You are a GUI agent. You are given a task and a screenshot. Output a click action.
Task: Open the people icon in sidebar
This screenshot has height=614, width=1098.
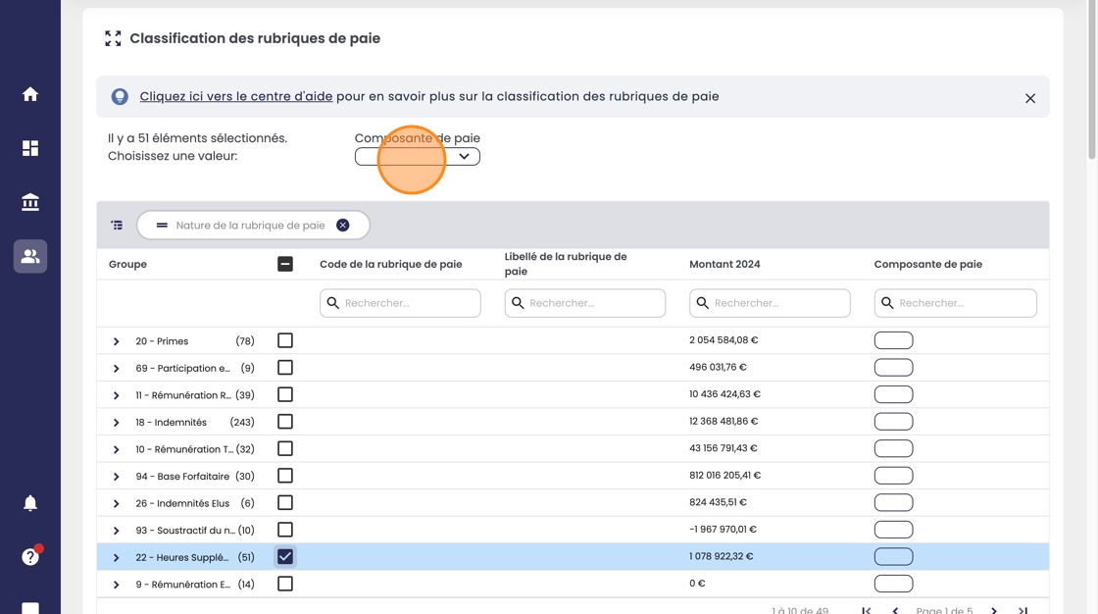click(x=30, y=256)
